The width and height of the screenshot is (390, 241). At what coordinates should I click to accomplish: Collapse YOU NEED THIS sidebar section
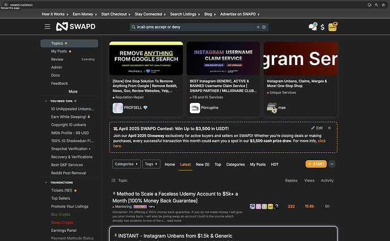(46, 101)
